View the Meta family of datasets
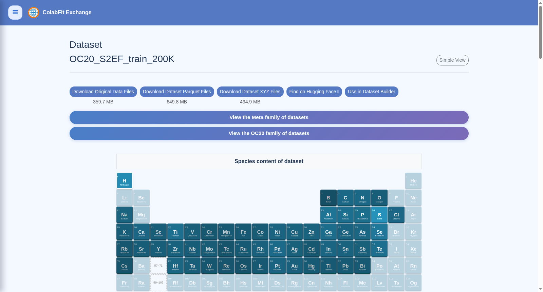Screen dimensions: 543x292 [269, 117]
